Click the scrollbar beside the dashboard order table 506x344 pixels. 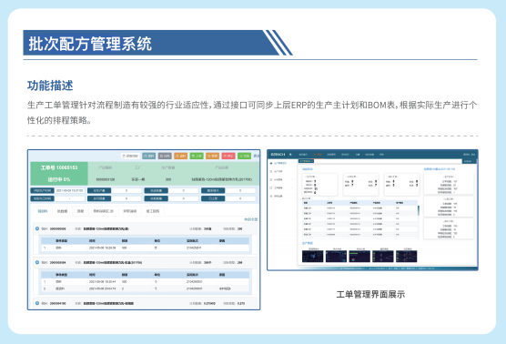pos(419,210)
